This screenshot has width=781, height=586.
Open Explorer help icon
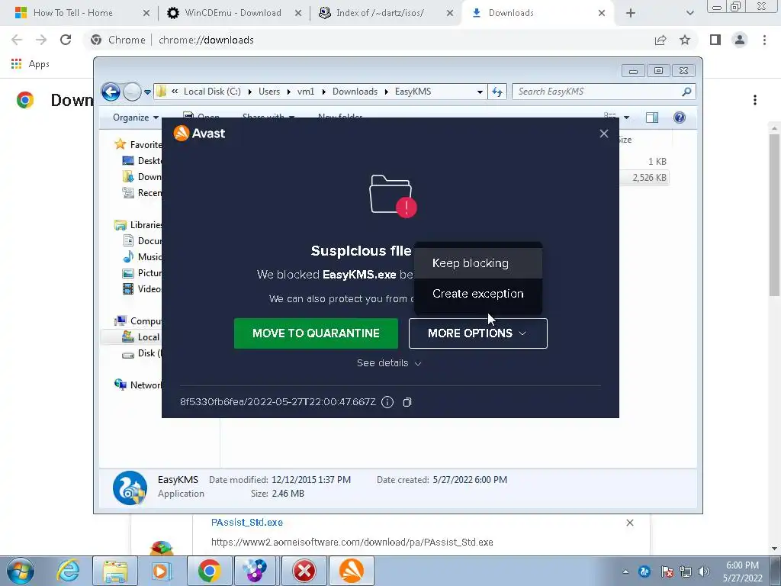point(680,118)
